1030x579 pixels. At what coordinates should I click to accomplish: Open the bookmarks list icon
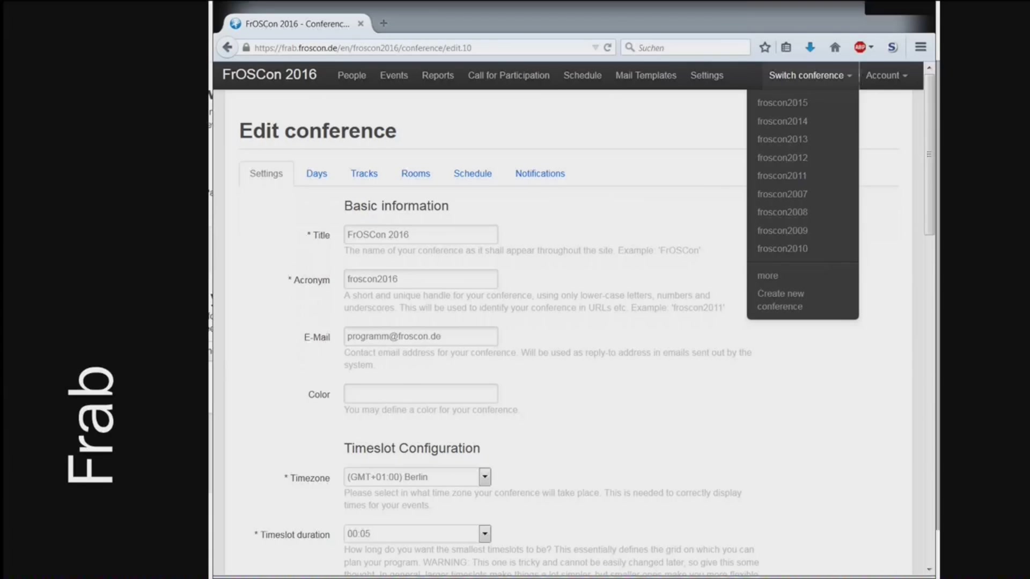click(x=786, y=47)
